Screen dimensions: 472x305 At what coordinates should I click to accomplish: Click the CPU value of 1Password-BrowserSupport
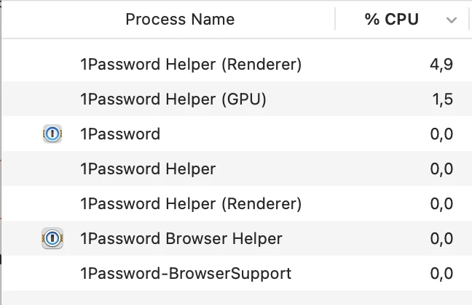441,274
